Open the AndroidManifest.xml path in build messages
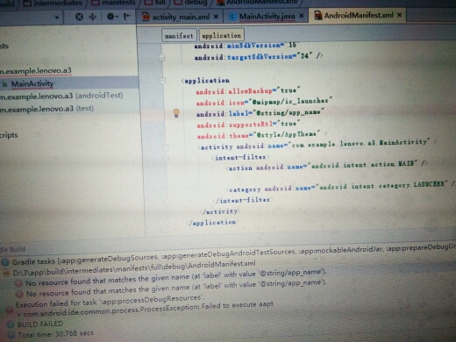456x342 pixels. coord(134,268)
